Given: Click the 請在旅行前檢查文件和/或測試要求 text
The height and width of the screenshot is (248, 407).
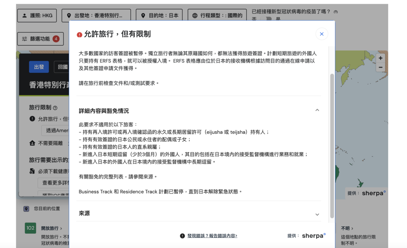Looking at the screenshot, I should pyautogui.click(x=118, y=83).
